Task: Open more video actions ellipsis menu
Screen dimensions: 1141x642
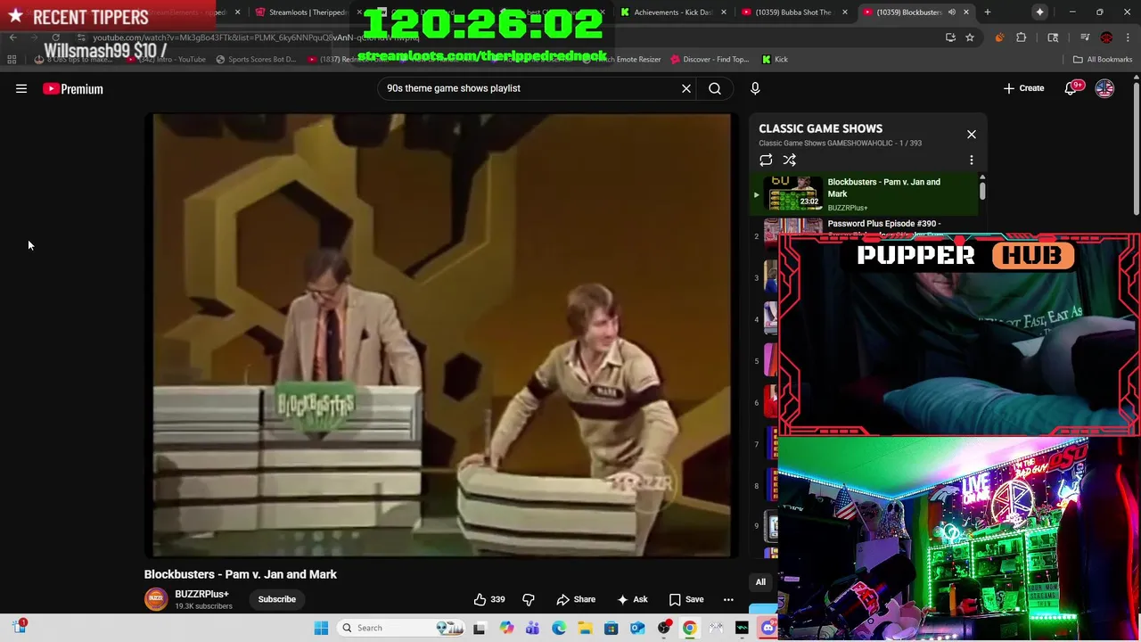Action: click(728, 599)
